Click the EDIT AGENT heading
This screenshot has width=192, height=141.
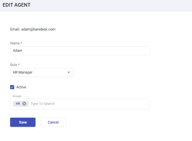[x=16, y=5]
